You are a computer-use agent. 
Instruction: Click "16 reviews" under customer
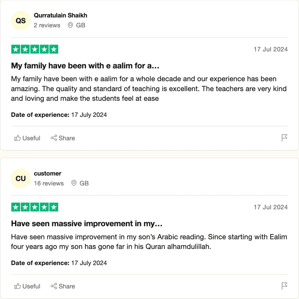(x=49, y=183)
